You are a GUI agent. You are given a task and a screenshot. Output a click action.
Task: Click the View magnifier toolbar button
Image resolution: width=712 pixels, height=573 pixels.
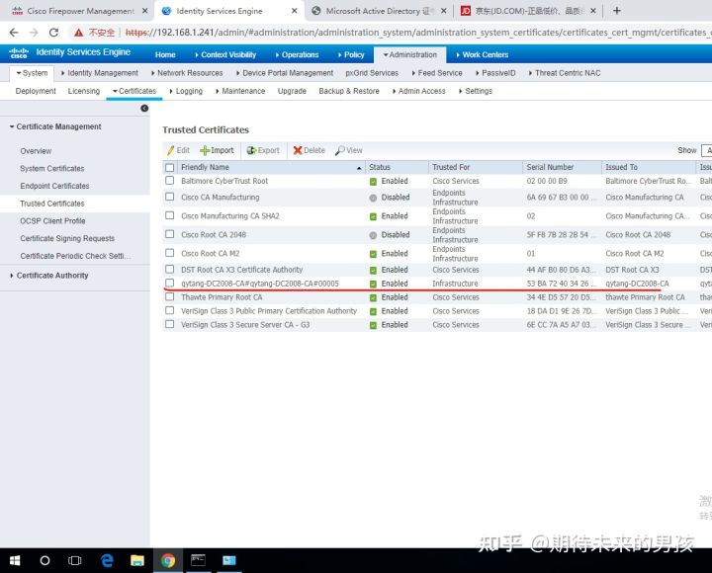tap(349, 150)
